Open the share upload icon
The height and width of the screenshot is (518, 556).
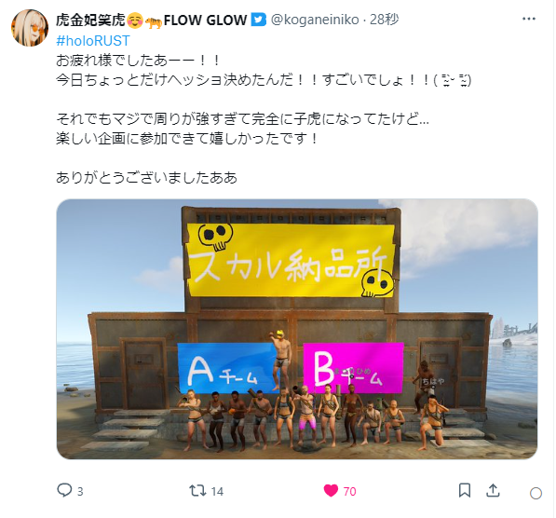pos(493,490)
